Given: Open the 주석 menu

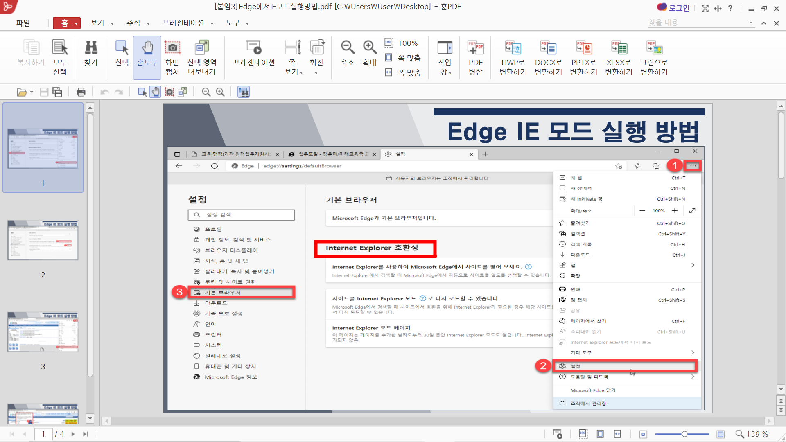Looking at the screenshot, I should tap(133, 23).
